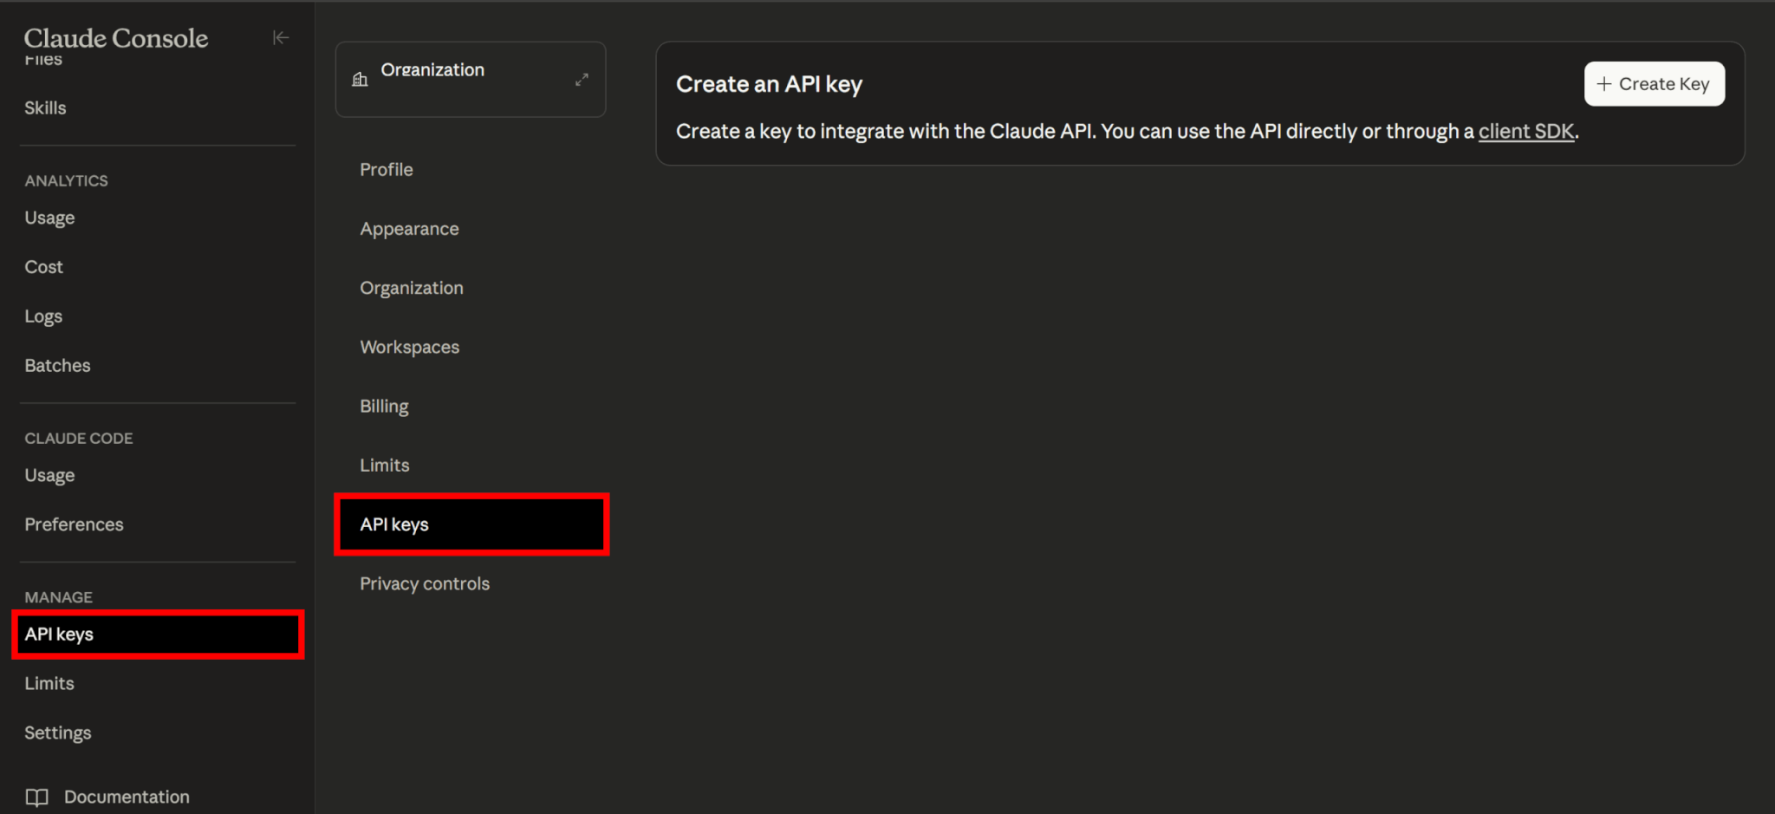Image resolution: width=1775 pixels, height=814 pixels.
Task: Open the Workspaces settings page
Action: (x=409, y=347)
